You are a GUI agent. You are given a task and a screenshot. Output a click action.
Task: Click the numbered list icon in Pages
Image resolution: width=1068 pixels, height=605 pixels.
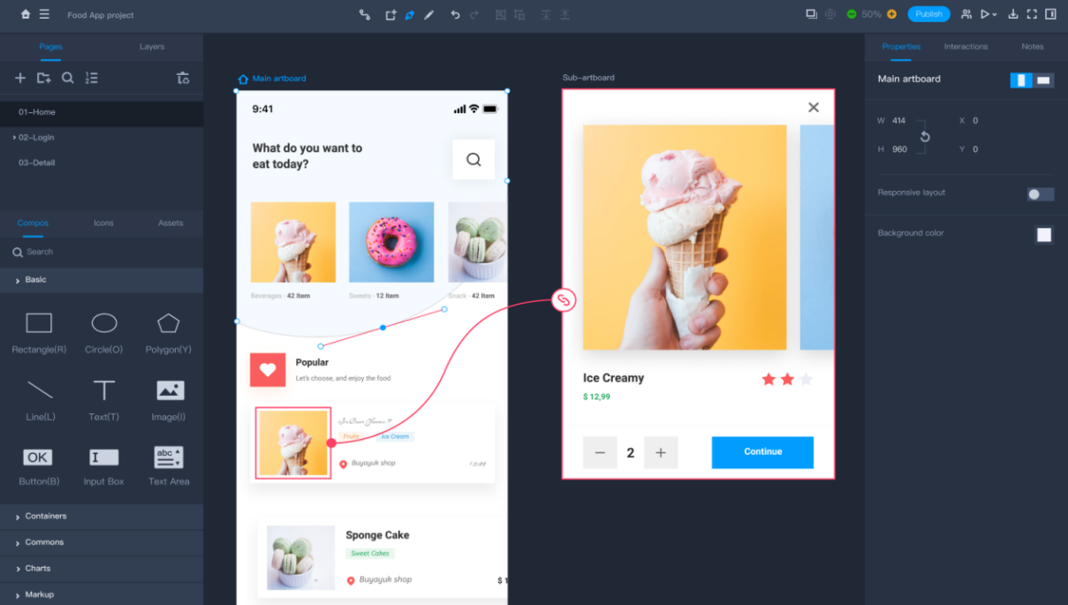[x=92, y=78]
